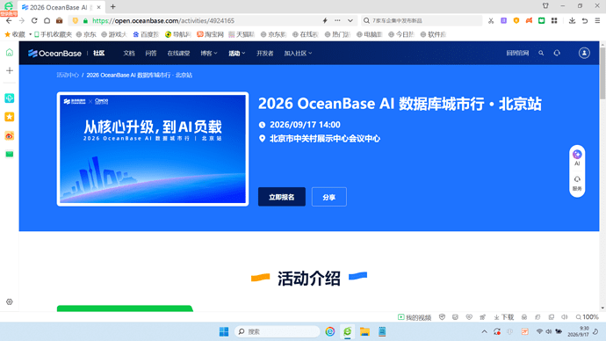Expand the 博客 dropdown menu
The image size is (606, 341).
[x=209, y=54]
